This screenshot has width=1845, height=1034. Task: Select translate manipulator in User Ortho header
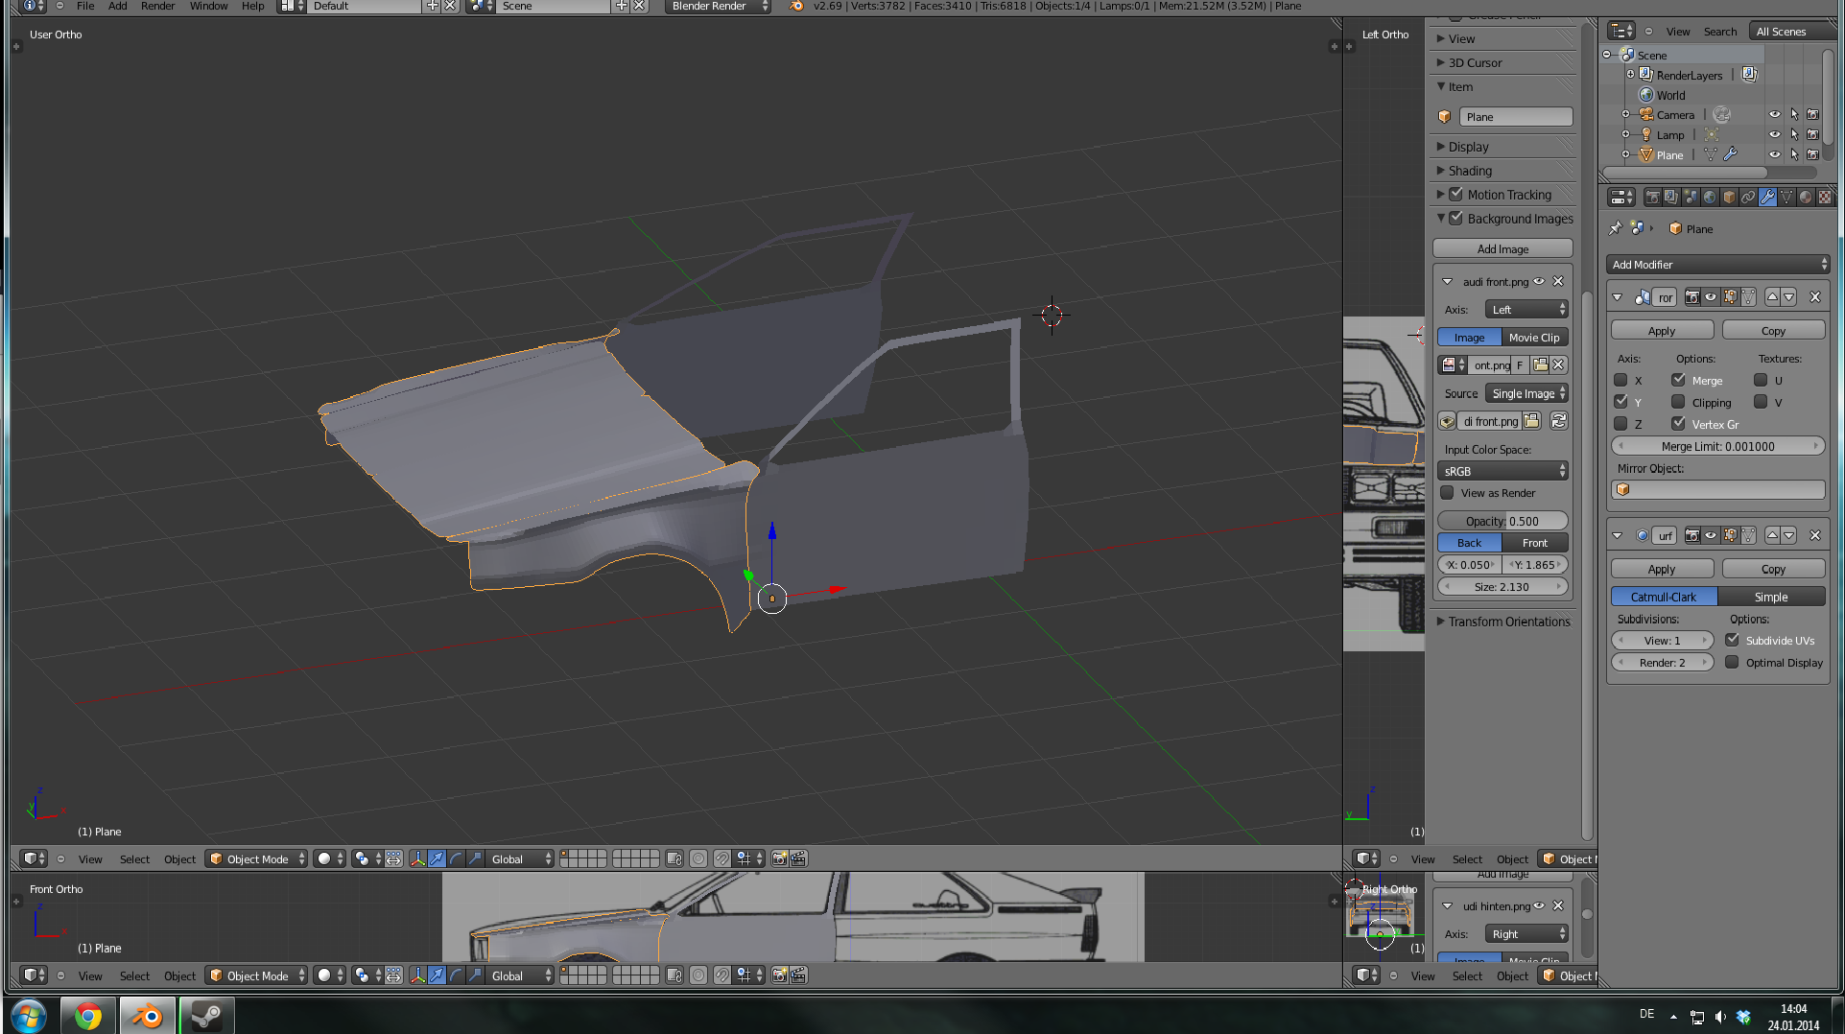tap(437, 858)
